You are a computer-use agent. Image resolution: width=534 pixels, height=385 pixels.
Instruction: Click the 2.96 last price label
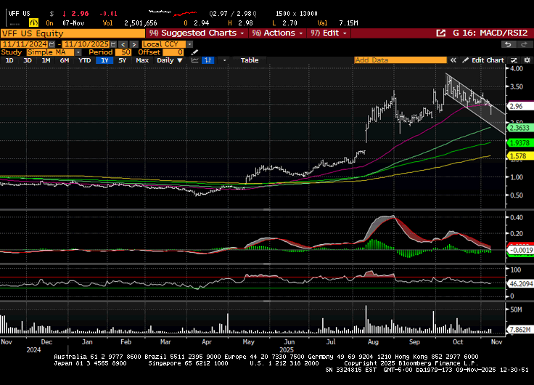coord(520,106)
